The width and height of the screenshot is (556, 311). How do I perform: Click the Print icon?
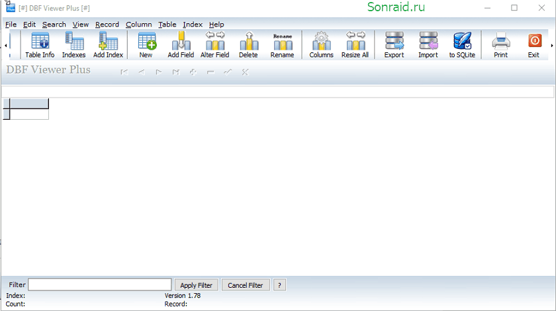500,45
